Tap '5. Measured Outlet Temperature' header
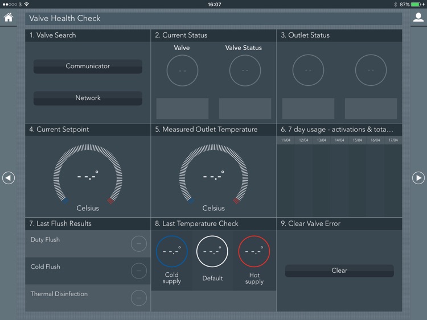 click(213, 130)
